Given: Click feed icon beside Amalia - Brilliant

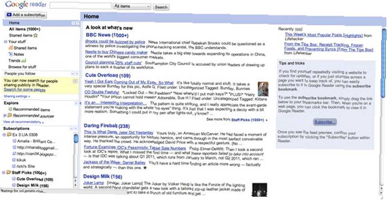Looking at the screenshot, I should tap(14, 141).
